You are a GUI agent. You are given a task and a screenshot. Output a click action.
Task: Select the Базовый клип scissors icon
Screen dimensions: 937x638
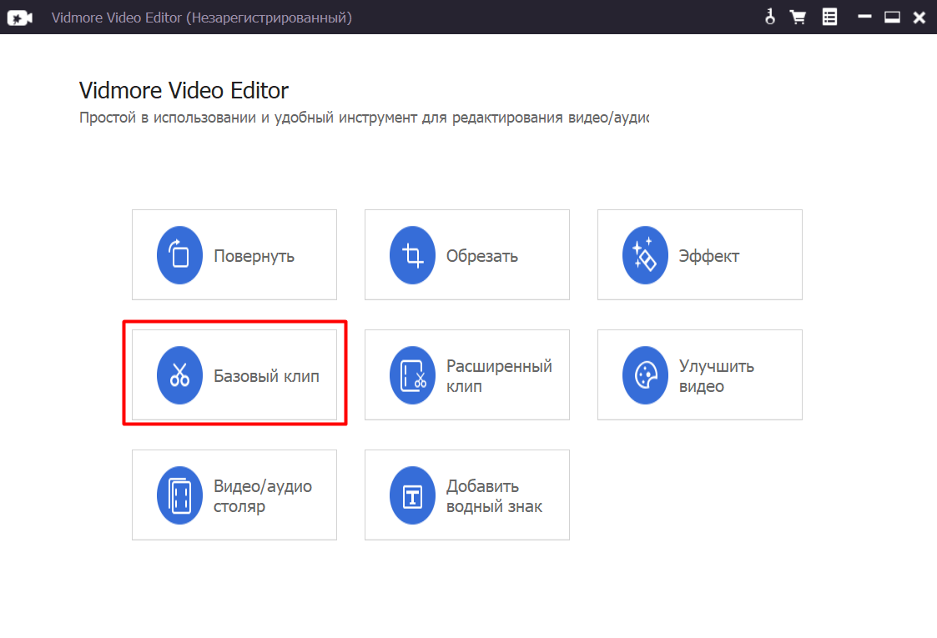(x=179, y=374)
